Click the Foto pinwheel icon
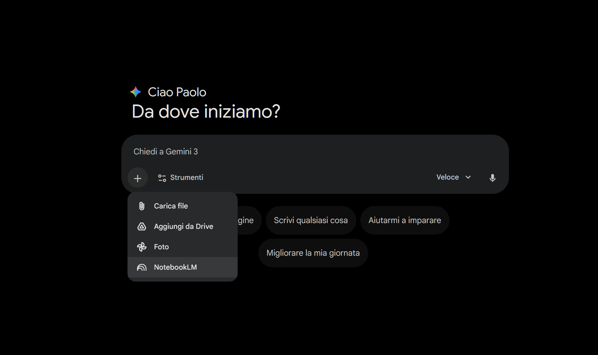The width and height of the screenshot is (598, 355). point(142,247)
